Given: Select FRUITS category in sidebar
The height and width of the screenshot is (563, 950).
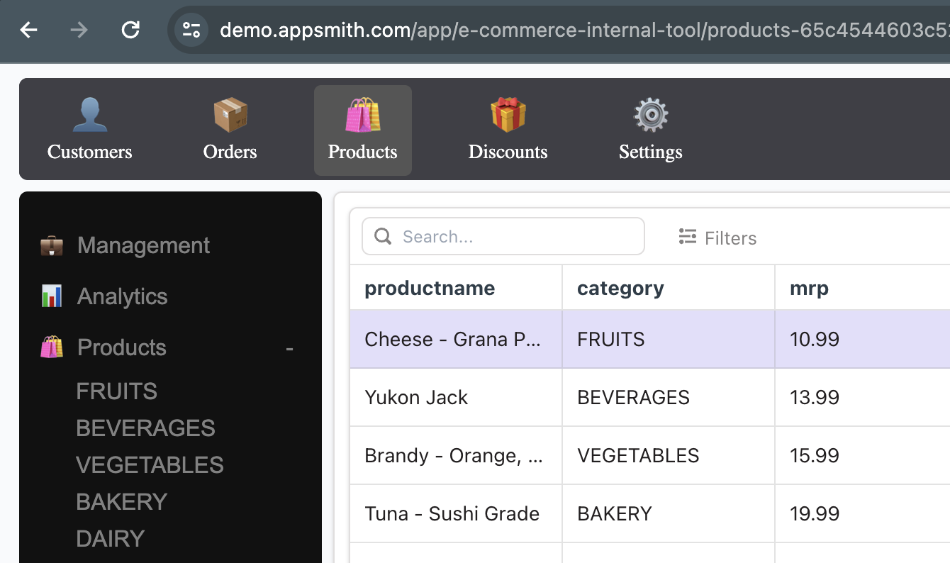Looking at the screenshot, I should click(117, 391).
